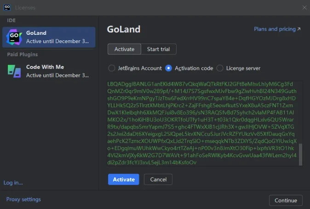The height and width of the screenshot is (209, 310).
Task: Close the Licenses dialog
Action: pyautogui.click(x=304, y=8)
